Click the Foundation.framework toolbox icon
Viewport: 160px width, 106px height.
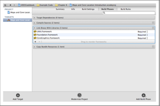[x=35, y=35]
